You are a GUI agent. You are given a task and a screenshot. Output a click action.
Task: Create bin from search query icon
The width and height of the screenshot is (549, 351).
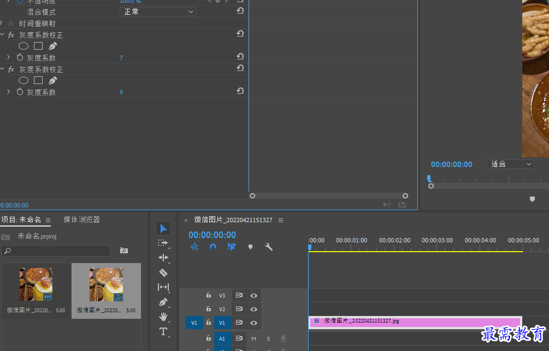coord(124,251)
